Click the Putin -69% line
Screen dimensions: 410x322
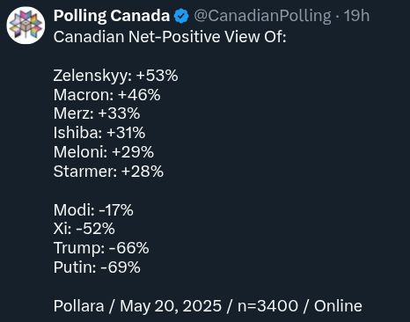tap(97, 267)
